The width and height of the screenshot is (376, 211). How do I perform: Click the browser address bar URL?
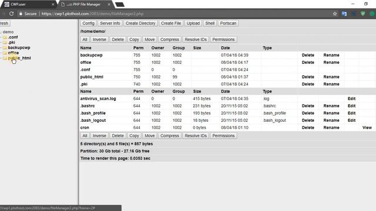coord(92,14)
